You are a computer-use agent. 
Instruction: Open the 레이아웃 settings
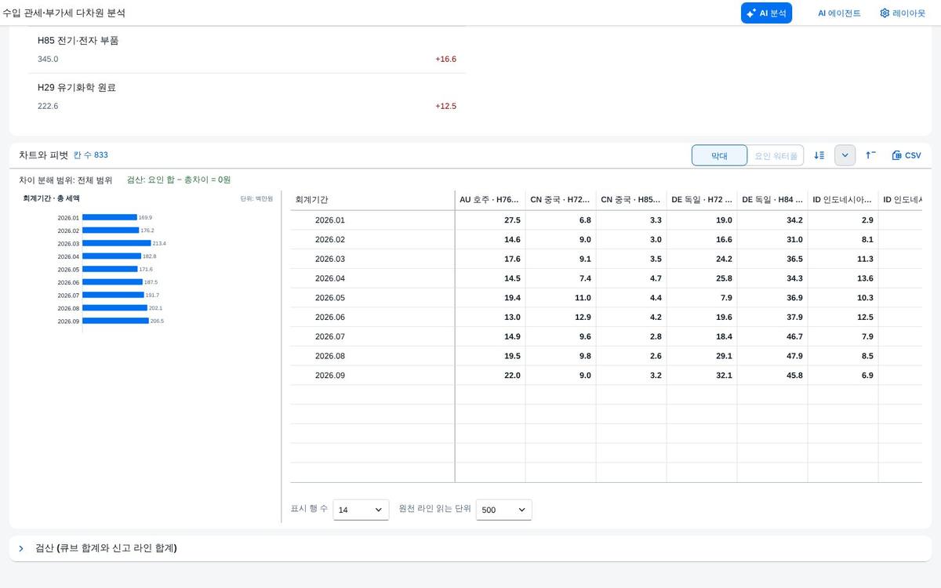pyautogui.click(x=902, y=13)
